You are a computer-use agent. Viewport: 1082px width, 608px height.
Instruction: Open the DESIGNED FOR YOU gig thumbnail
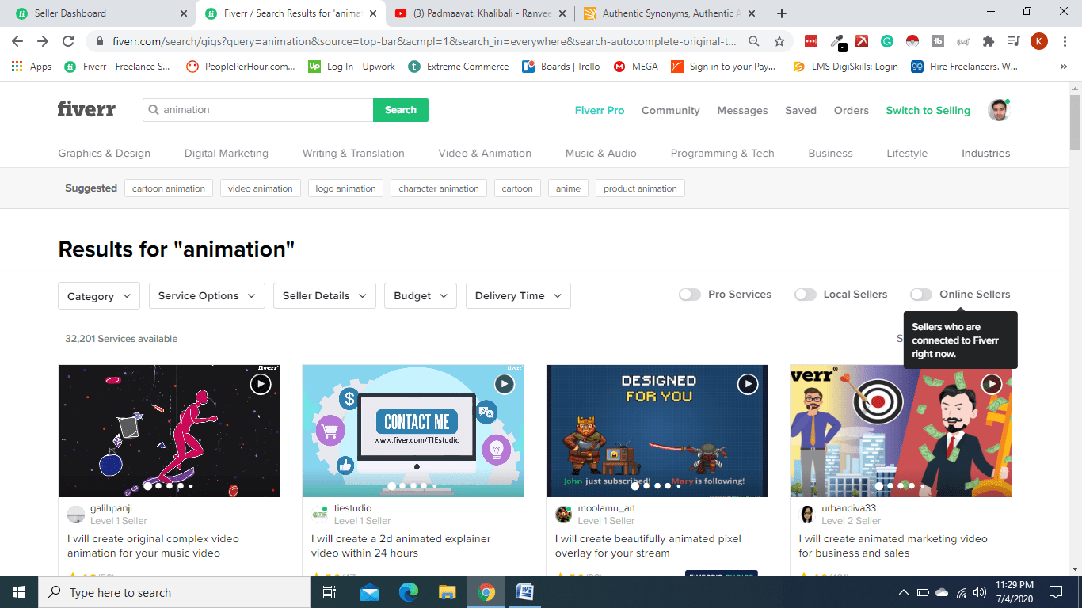click(x=657, y=431)
